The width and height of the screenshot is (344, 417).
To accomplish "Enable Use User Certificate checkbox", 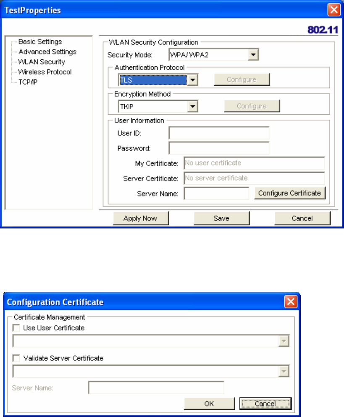I will point(16,328).
